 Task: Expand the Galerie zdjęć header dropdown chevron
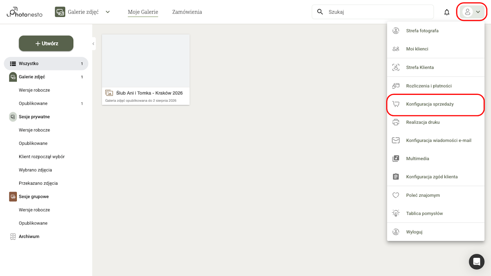pos(108,12)
